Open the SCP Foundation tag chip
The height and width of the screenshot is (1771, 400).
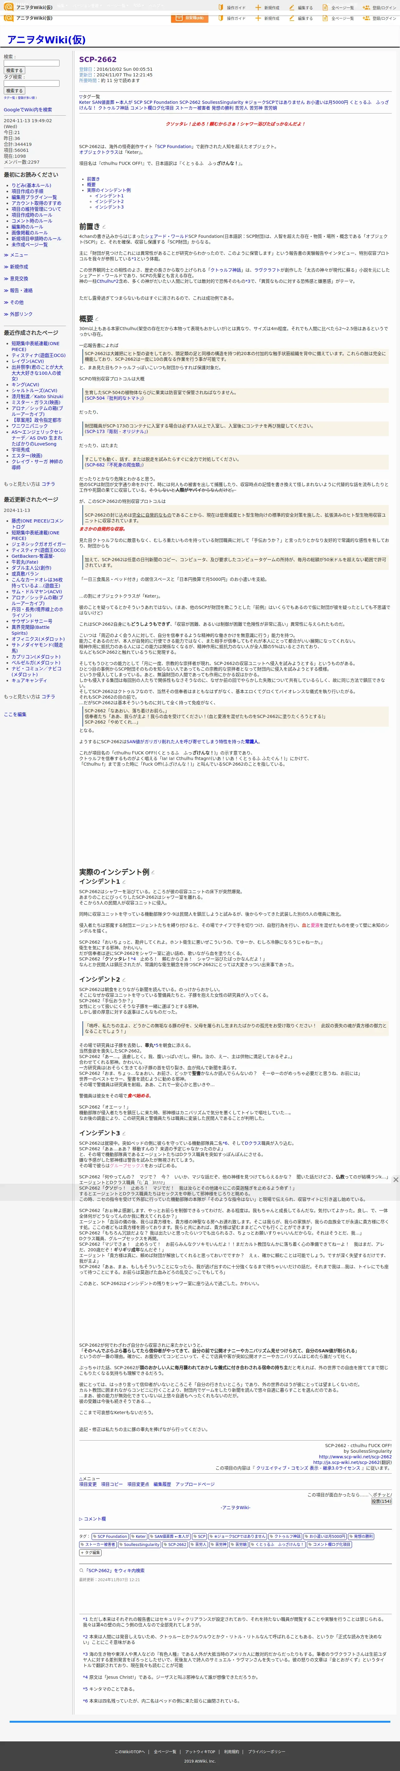click(x=110, y=1536)
